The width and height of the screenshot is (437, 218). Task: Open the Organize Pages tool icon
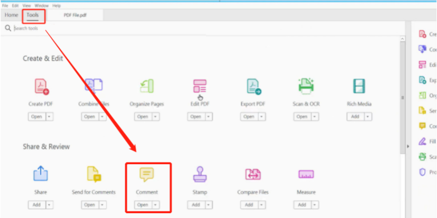point(147,86)
